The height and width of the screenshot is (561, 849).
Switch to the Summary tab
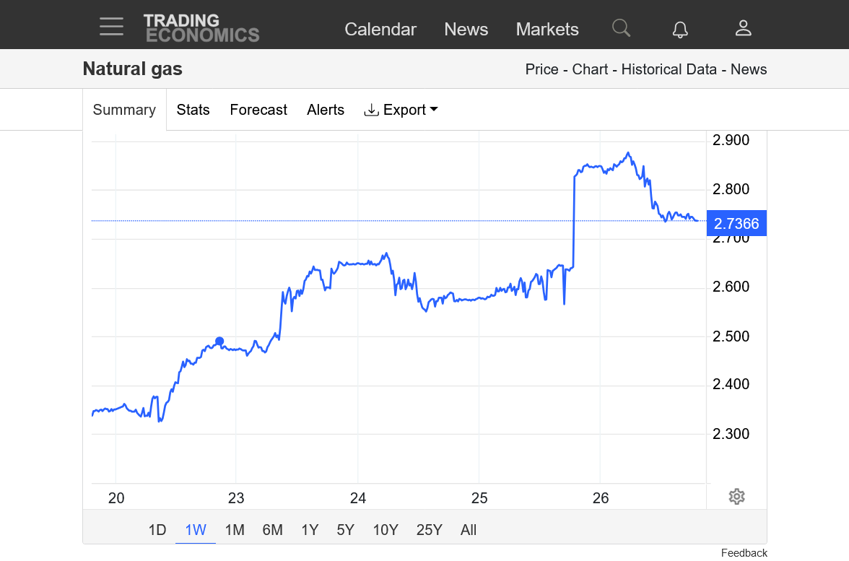(124, 110)
